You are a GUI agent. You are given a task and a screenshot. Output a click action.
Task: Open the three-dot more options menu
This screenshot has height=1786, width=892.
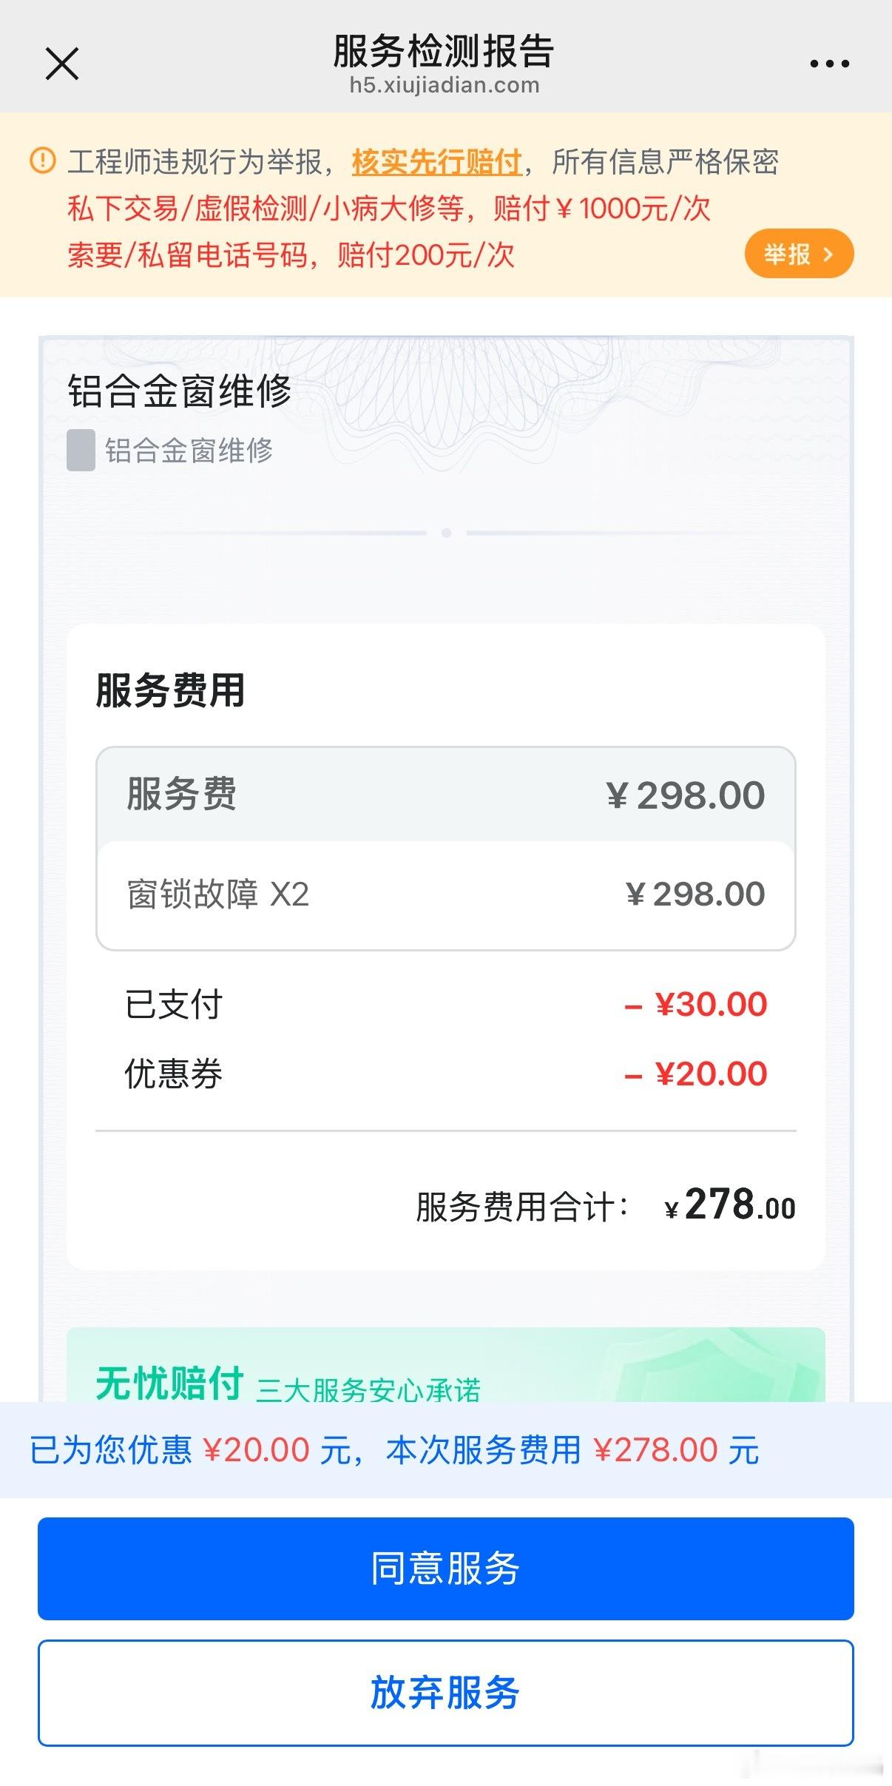(829, 64)
